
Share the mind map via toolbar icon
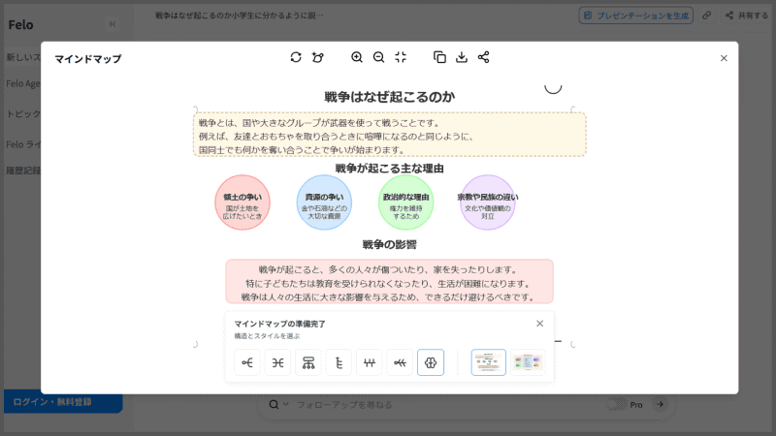483,57
